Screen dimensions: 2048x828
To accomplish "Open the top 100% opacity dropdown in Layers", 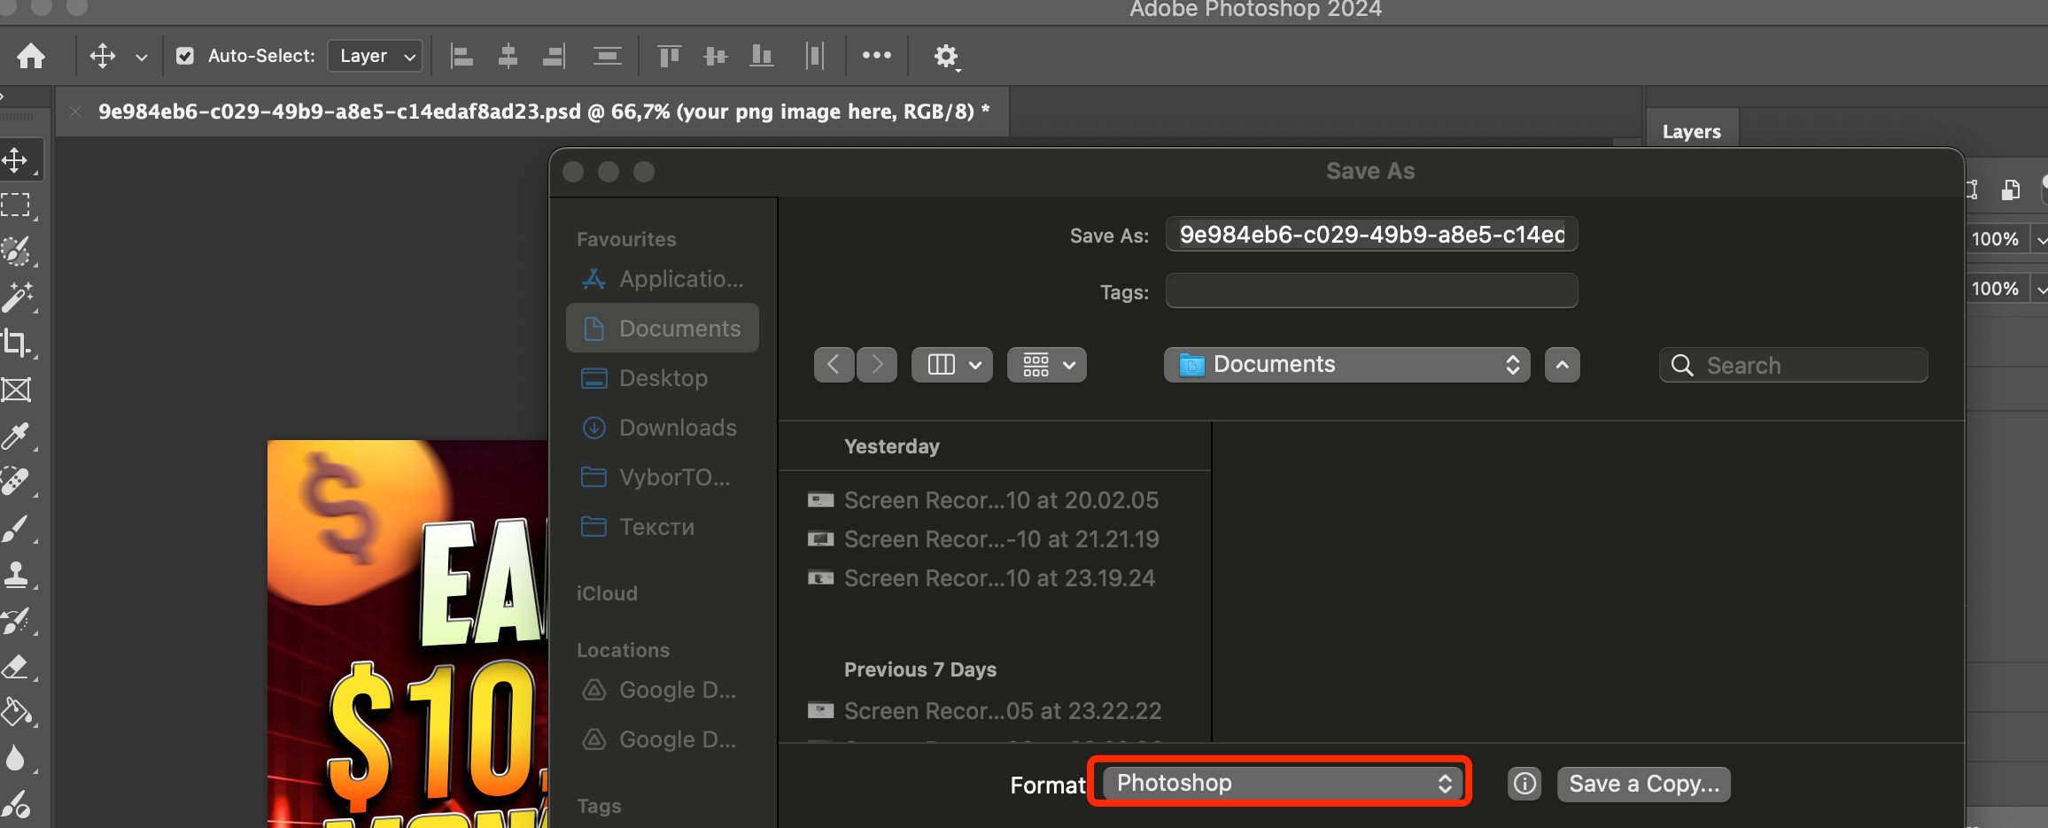I will point(2040,239).
